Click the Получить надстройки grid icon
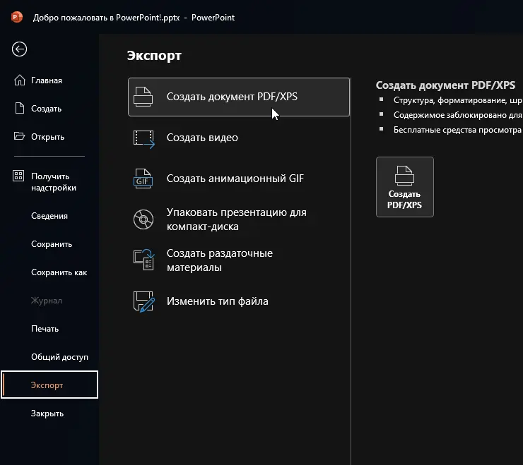The height and width of the screenshot is (465, 523). point(19,176)
